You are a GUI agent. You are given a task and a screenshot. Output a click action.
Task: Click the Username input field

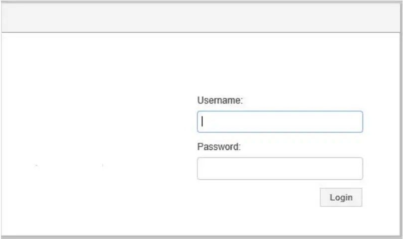(x=280, y=121)
